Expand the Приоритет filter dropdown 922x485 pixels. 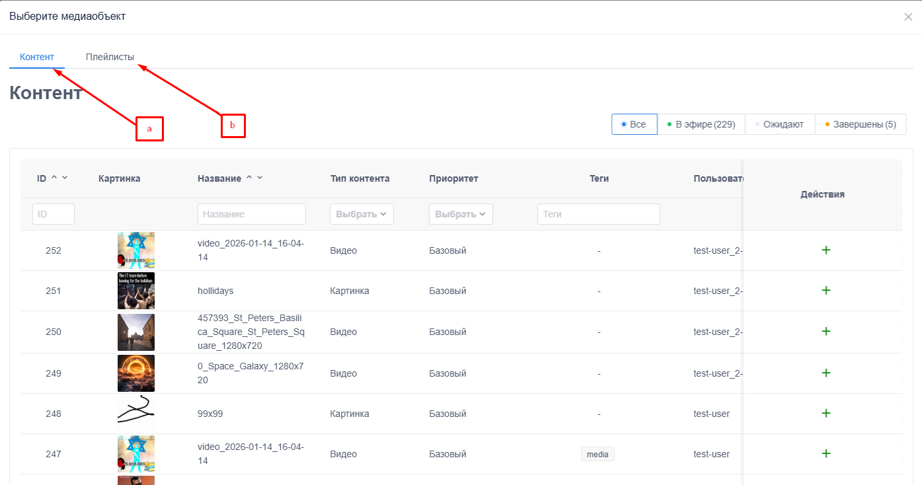point(461,214)
